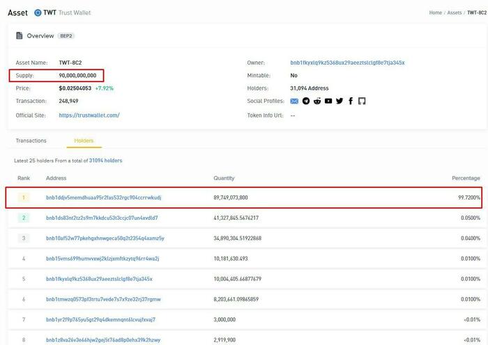Image resolution: width=488 pixels, height=345 pixels.
Task: Go to Assets in the breadcrumb
Action: [x=455, y=13]
